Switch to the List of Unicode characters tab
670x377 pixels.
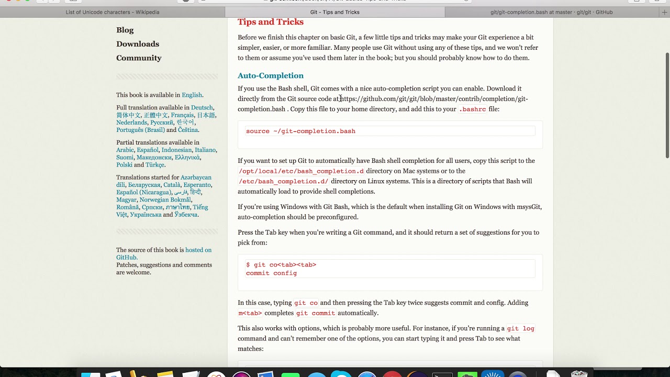[x=113, y=12]
